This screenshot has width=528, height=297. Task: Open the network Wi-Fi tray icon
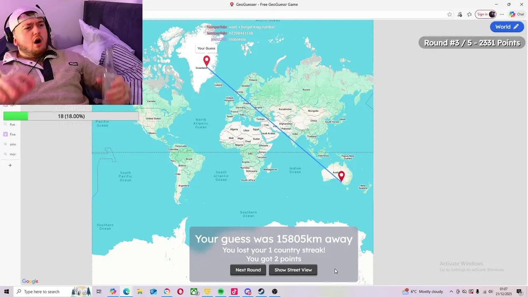(x=484, y=292)
